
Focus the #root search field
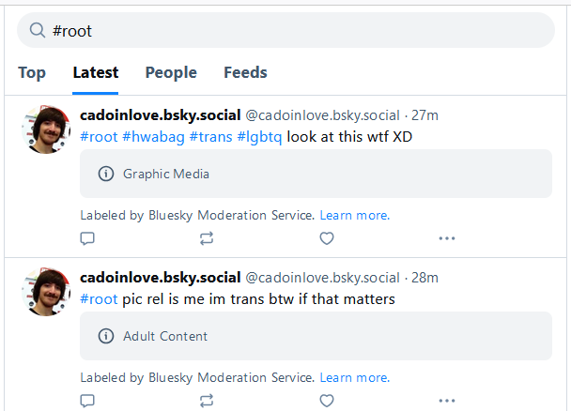coord(285,30)
